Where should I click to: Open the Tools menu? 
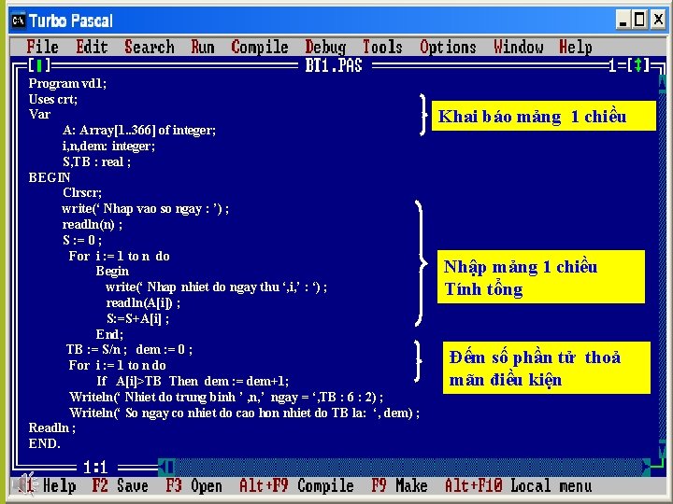pyautogui.click(x=382, y=47)
